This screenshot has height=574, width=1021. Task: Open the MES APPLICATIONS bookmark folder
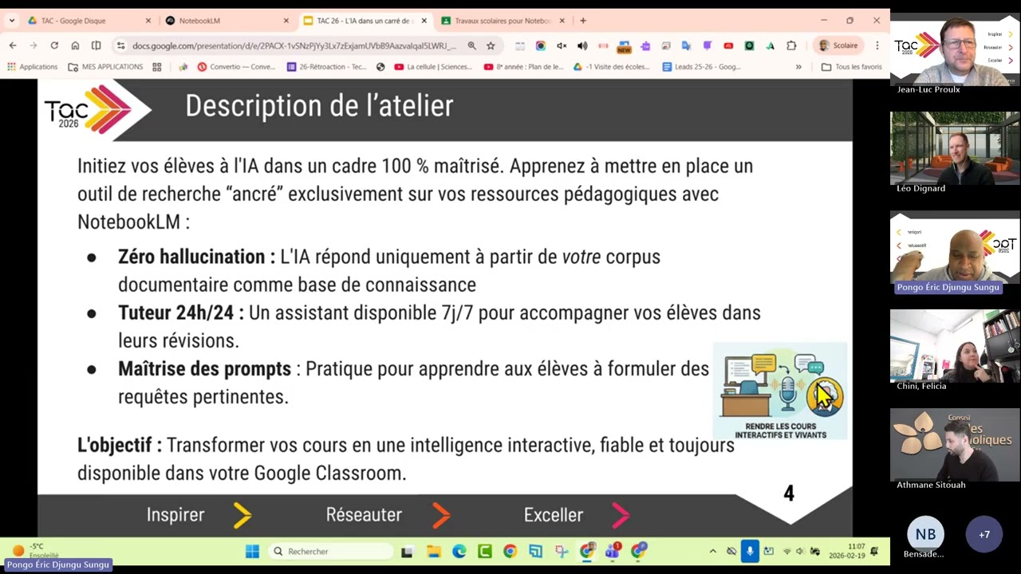pos(105,67)
